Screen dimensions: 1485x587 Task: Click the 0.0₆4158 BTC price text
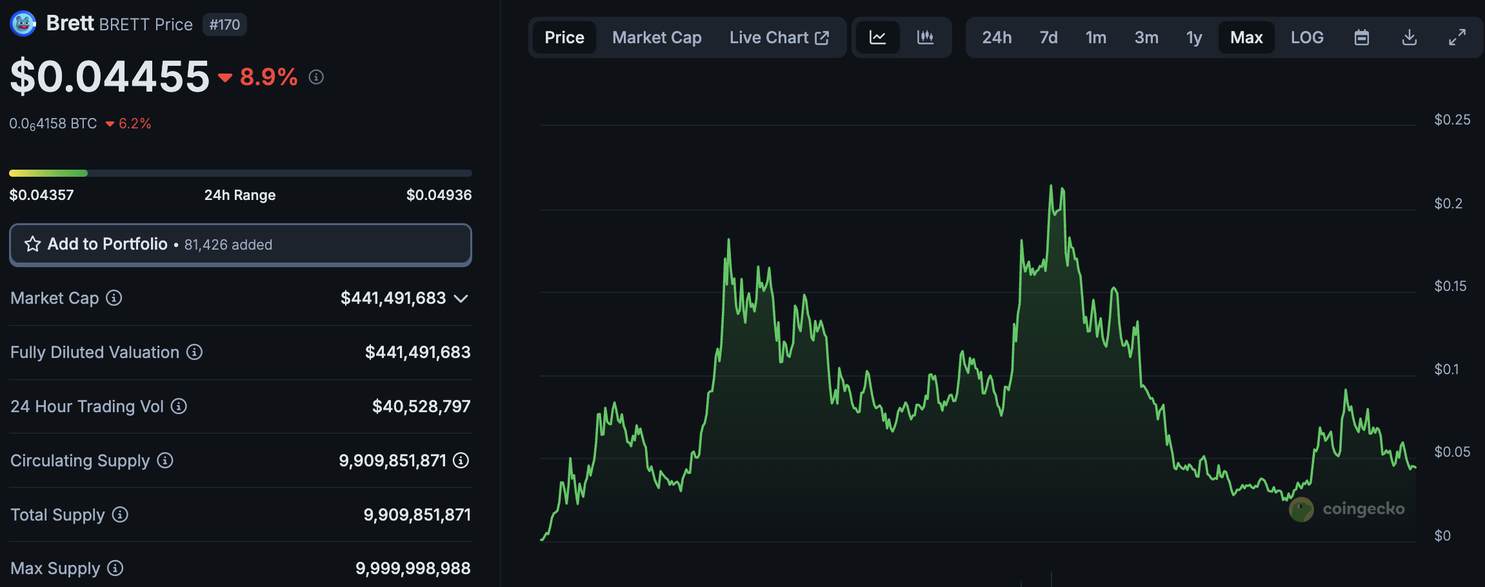point(53,124)
